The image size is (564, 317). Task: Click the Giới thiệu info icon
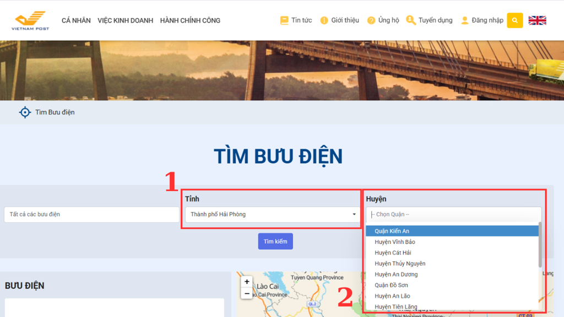(x=324, y=20)
